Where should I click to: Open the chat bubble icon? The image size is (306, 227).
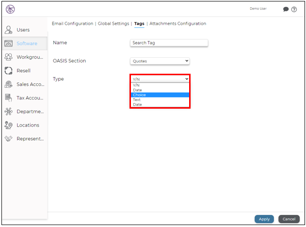[286, 9]
